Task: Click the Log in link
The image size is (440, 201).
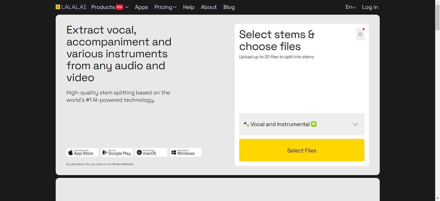Action: (370, 7)
